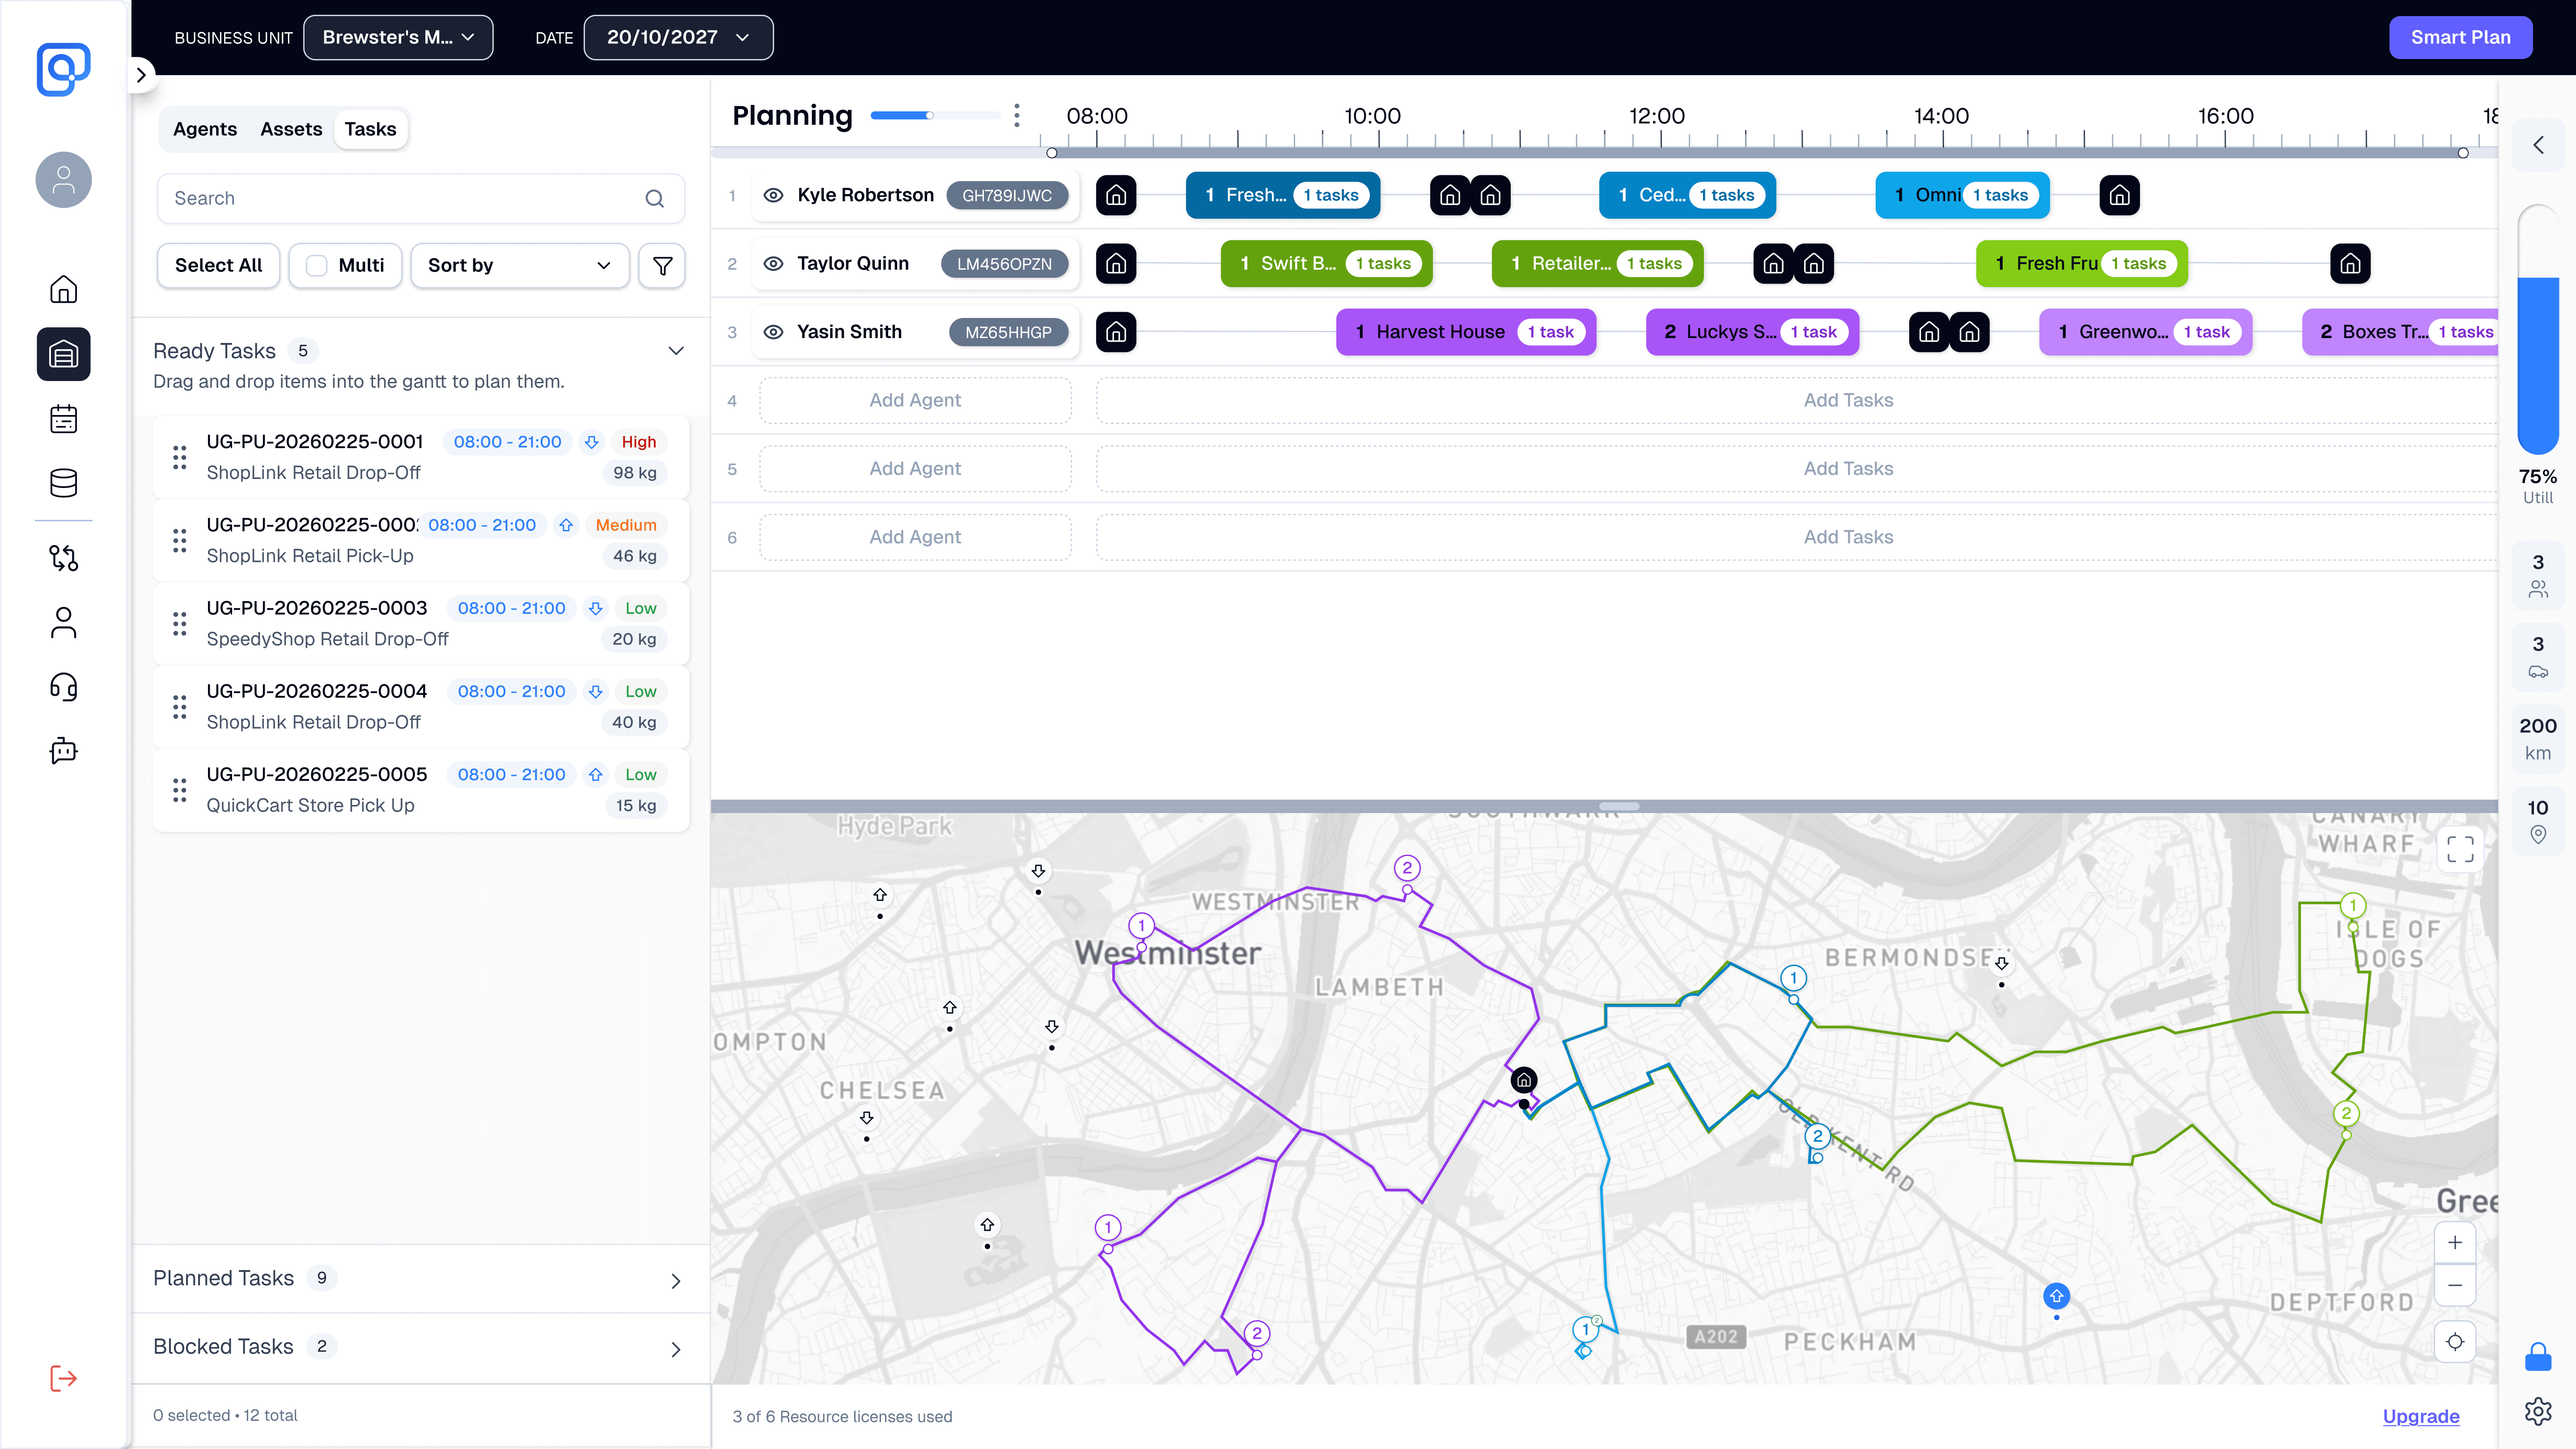
Task: Click the logout icon at sidebar bottom
Action: click(x=63, y=1379)
